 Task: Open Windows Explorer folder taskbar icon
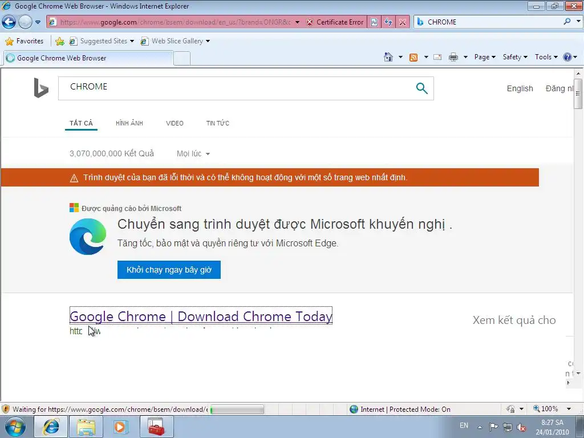(86, 427)
